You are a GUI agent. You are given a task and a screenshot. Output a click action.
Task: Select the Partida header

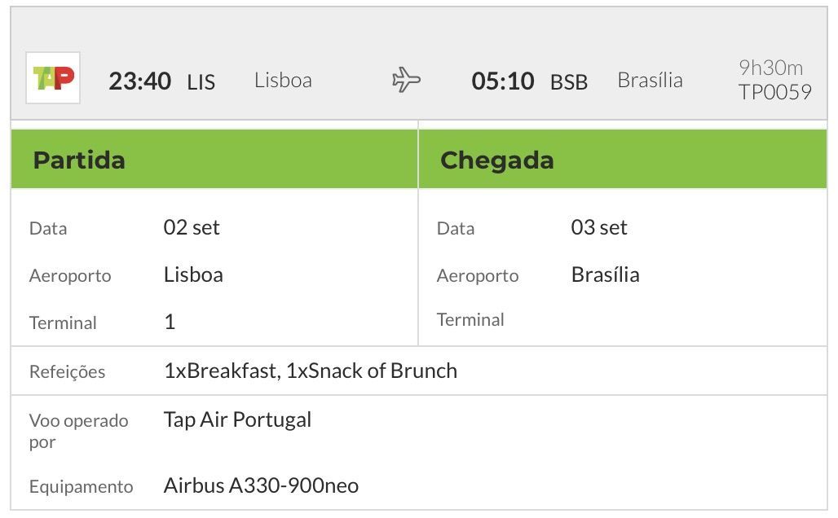click(x=214, y=159)
